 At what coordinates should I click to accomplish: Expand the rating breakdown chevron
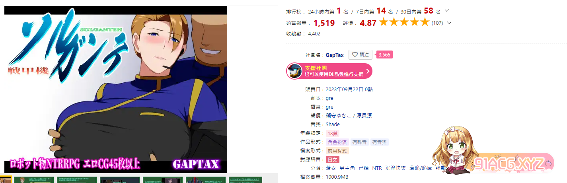pyautogui.click(x=449, y=23)
